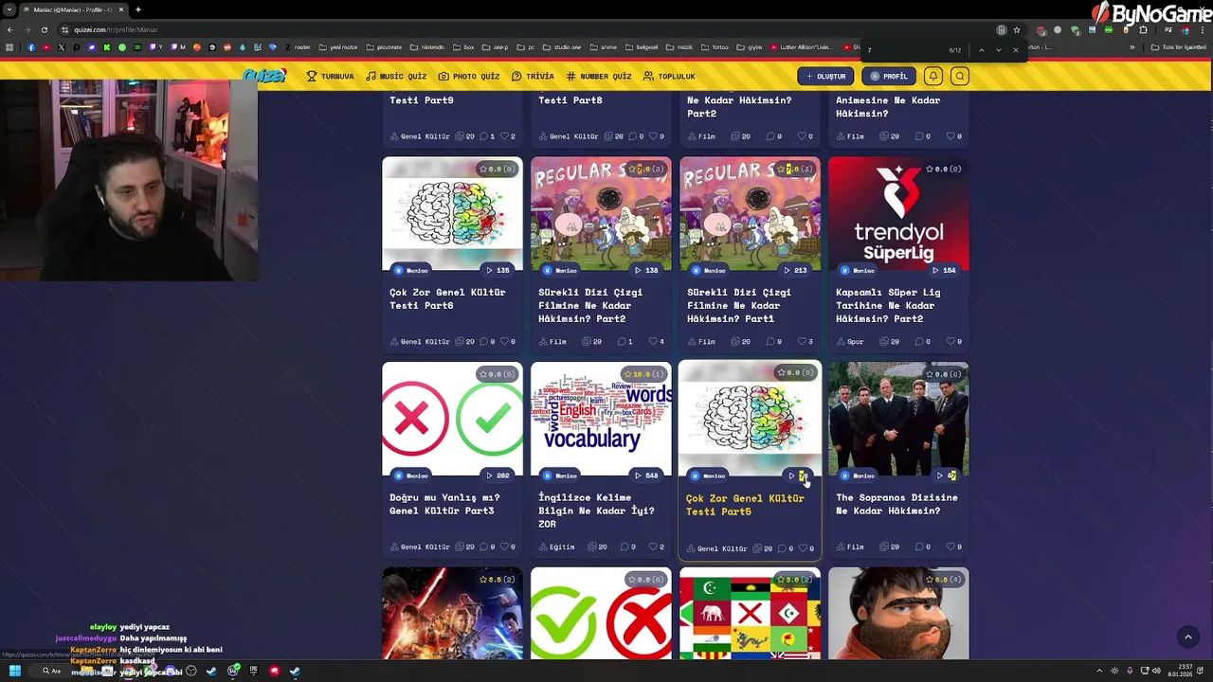Open the Star Wars poster thumbnail
Screen dimensions: 1213x682
(x=452, y=613)
